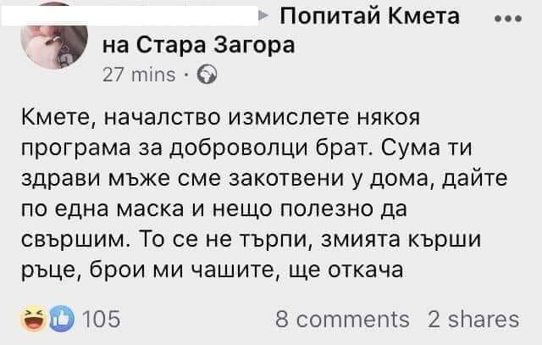View the "2 shares" list
The image size is (542, 345).
473,319
